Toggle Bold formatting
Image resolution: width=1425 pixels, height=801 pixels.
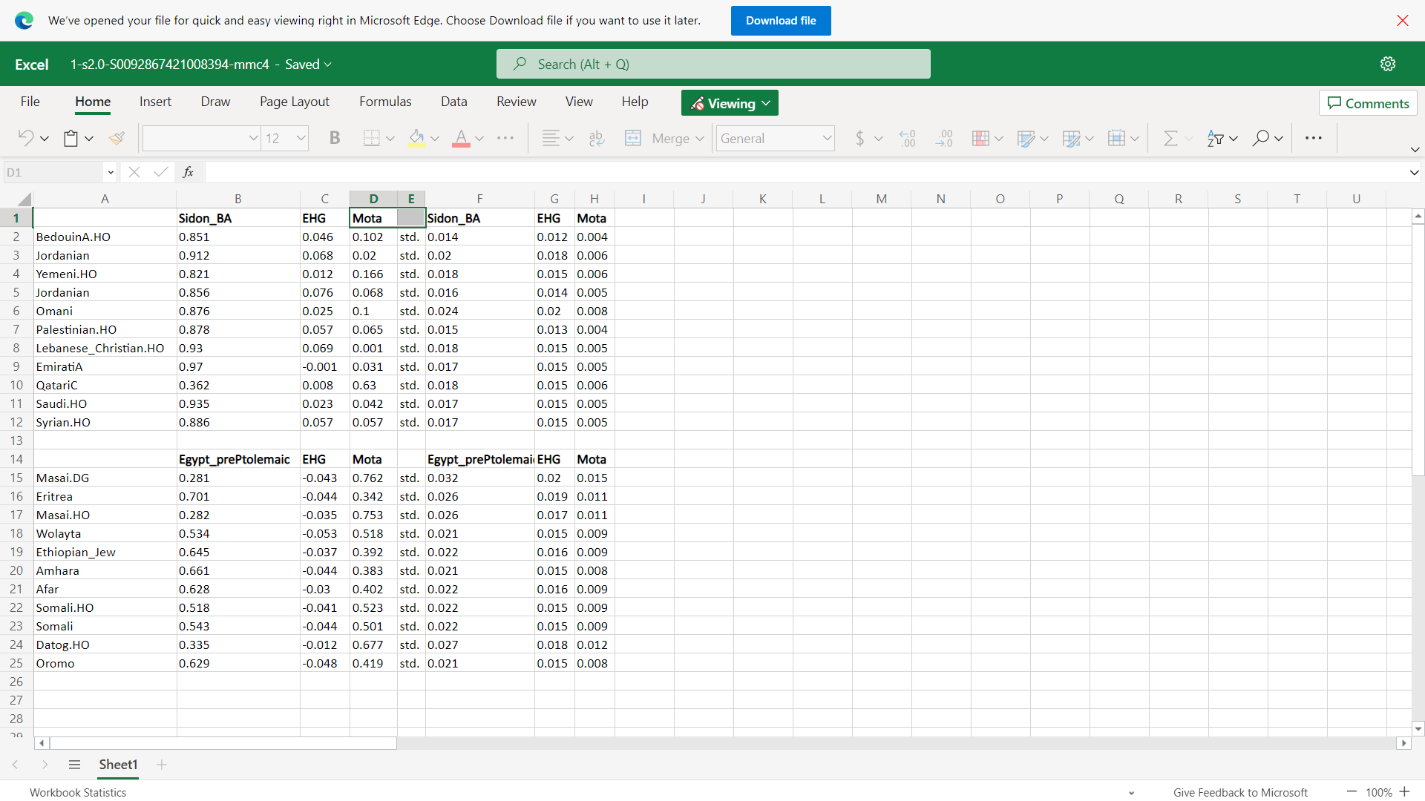click(335, 138)
